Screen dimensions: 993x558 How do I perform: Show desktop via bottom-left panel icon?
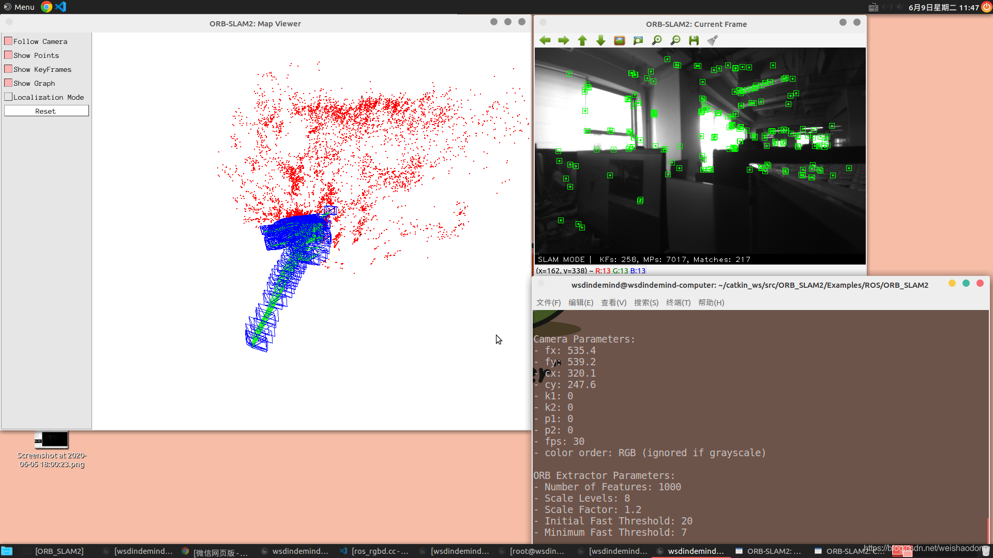pyautogui.click(x=7, y=551)
